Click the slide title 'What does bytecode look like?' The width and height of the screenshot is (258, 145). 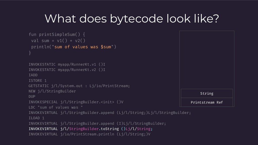click(132, 19)
